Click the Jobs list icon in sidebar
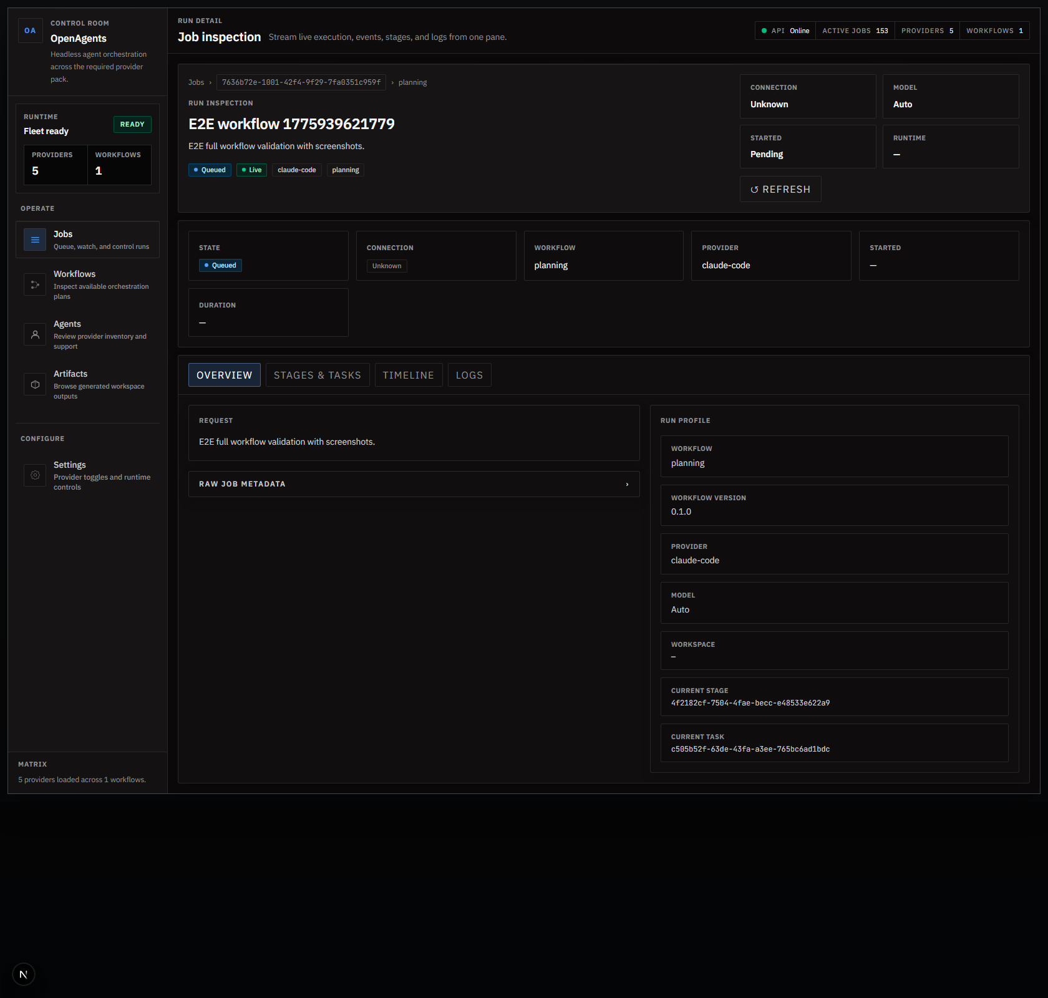The height and width of the screenshot is (998, 1048). [x=35, y=240]
